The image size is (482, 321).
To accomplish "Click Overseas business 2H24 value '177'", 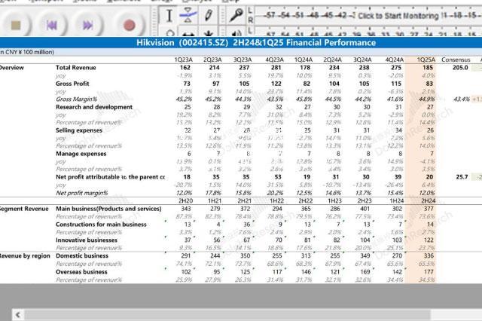I will pos(429,272).
